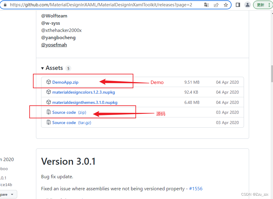Click package icon beside materialdesigncolors.1.2.3.nupkg
Viewport: 273px width, 199px height.
point(49,92)
